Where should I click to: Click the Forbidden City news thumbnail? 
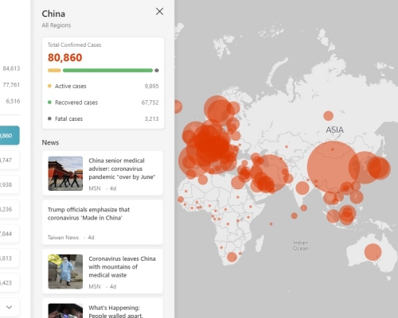click(65, 173)
